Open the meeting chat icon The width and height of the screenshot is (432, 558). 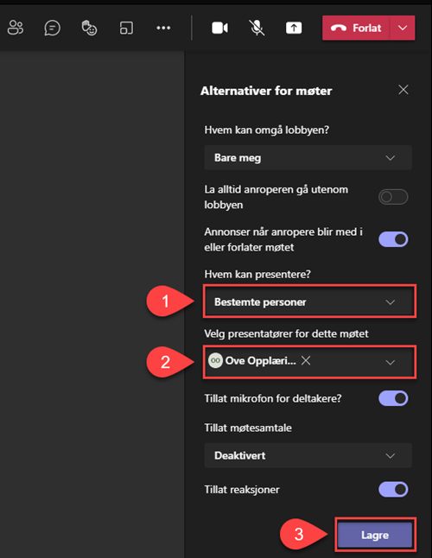tap(53, 28)
